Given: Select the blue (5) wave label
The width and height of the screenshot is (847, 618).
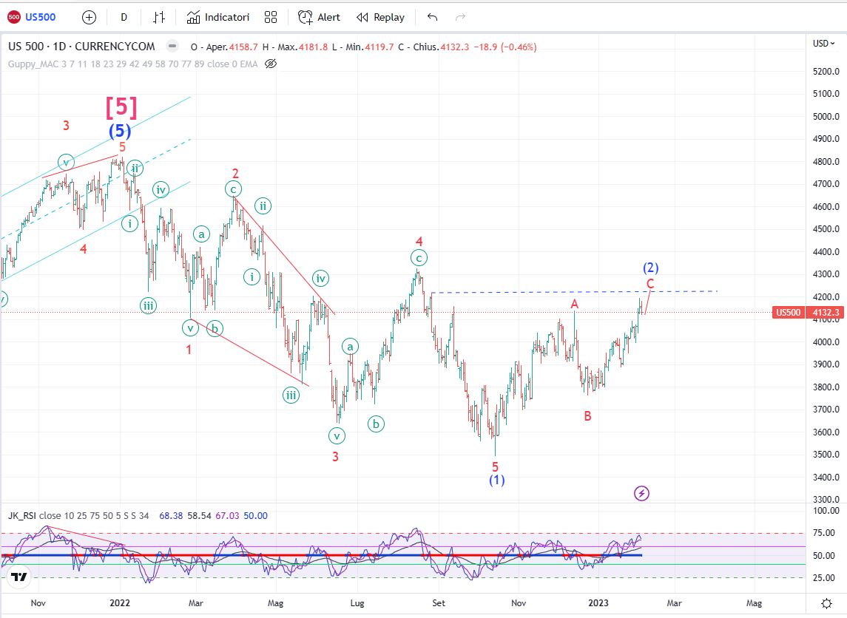Looking at the screenshot, I should [120, 131].
